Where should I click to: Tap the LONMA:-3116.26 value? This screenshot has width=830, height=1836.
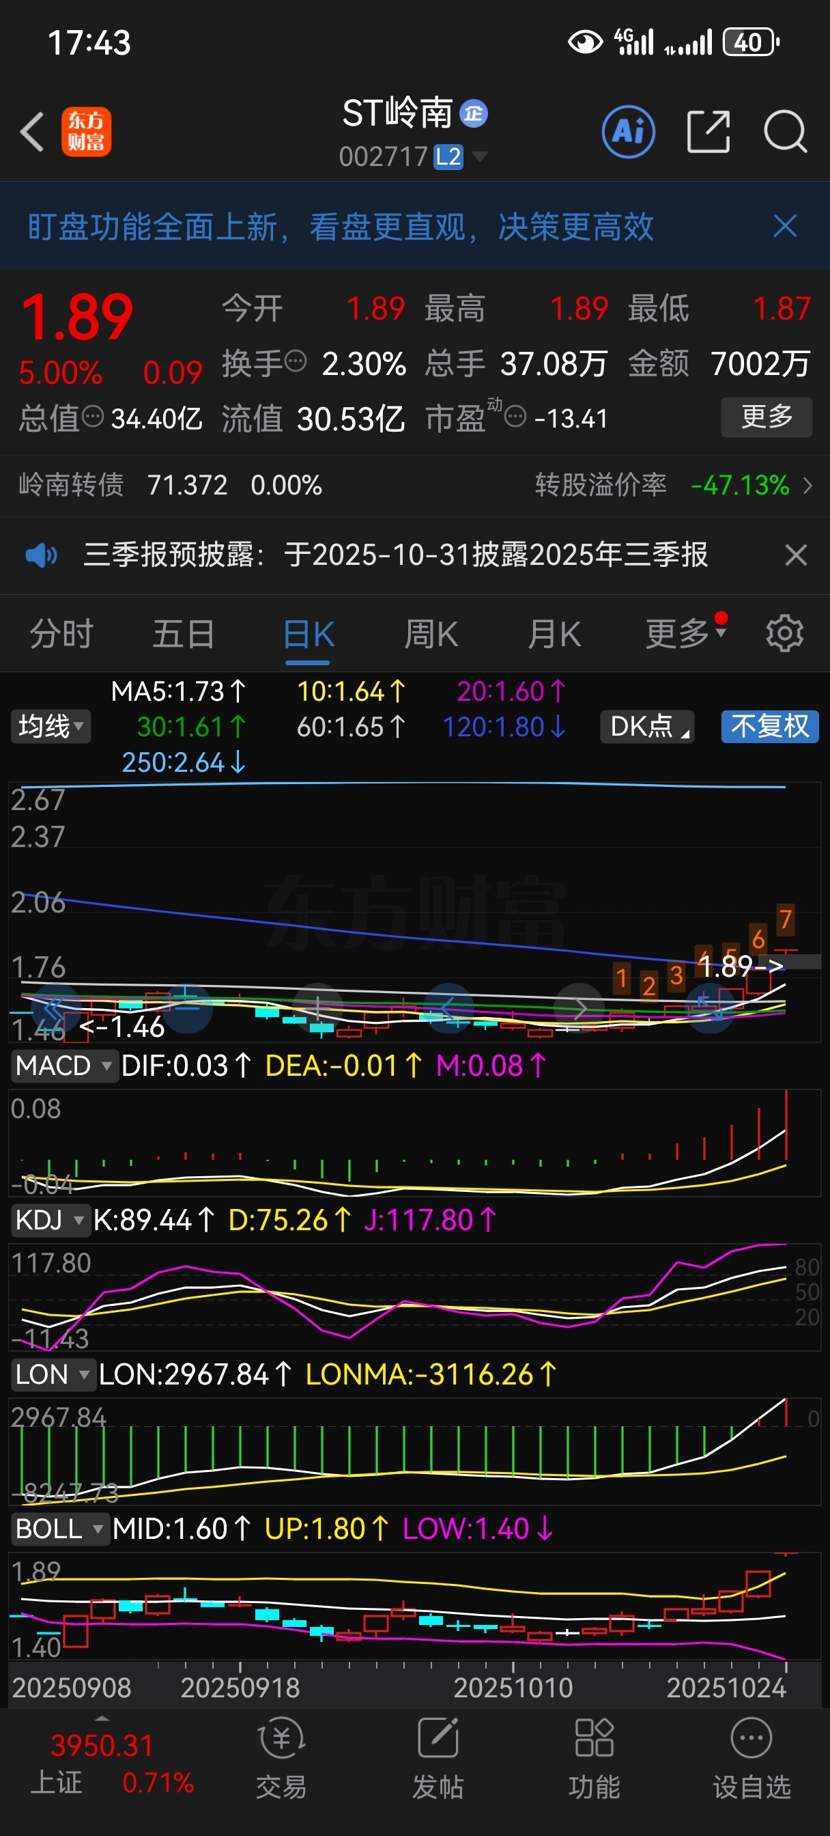point(431,1374)
